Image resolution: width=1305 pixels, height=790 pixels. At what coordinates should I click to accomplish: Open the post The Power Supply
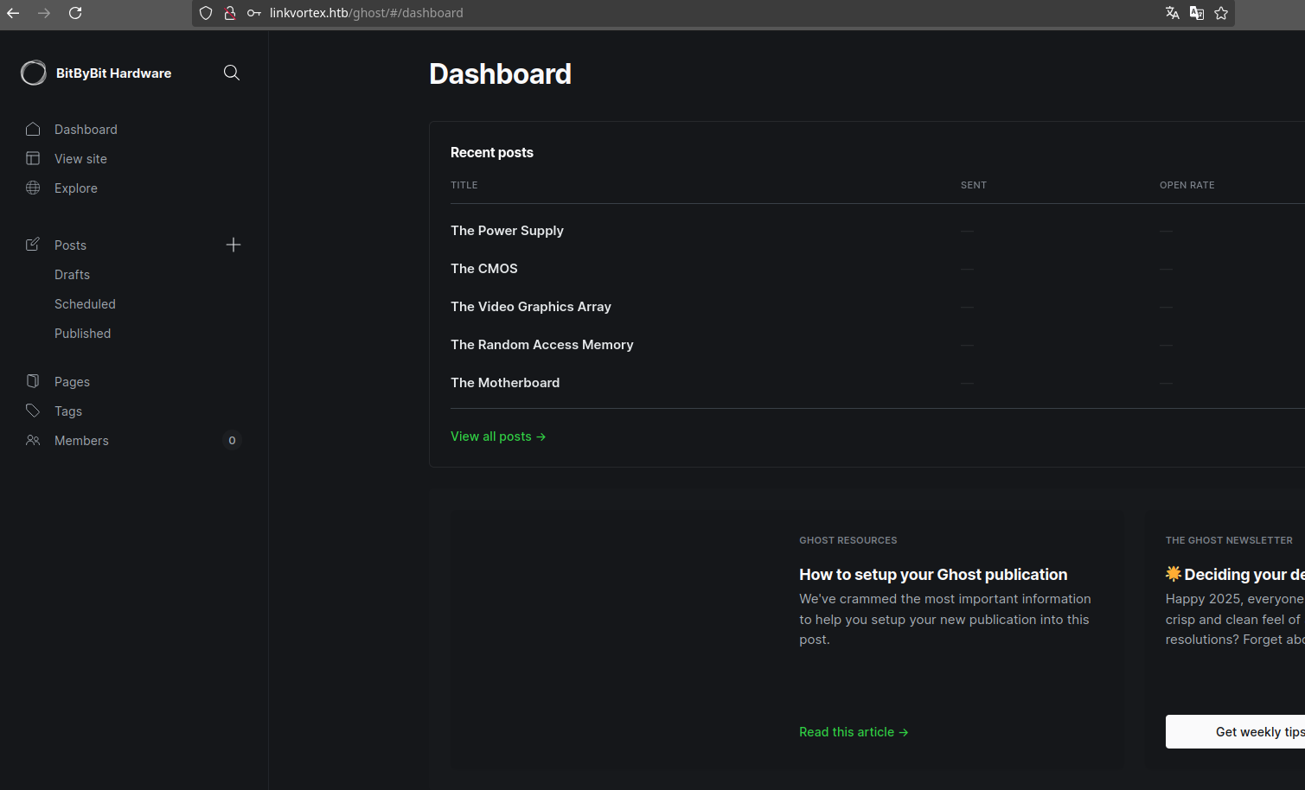click(x=507, y=231)
